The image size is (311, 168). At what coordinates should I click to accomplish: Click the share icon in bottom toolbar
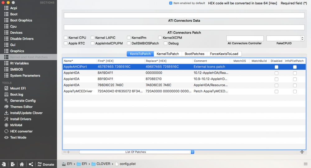click(x=31, y=164)
